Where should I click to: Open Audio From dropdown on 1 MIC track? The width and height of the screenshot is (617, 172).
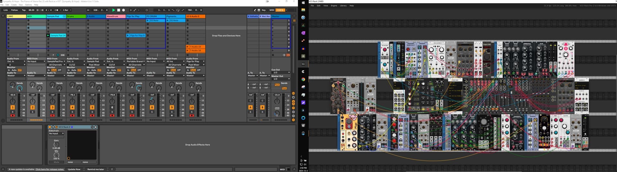pos(16,61)
